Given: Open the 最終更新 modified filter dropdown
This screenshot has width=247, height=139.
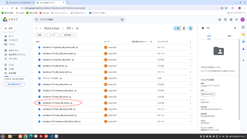Looking at the screenshot, I should [69, 35].
